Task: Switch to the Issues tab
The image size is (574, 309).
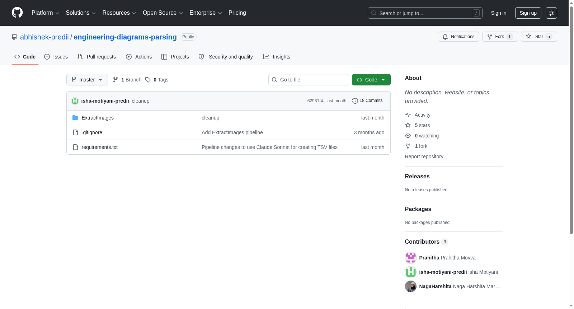Action: pos(56,57)
